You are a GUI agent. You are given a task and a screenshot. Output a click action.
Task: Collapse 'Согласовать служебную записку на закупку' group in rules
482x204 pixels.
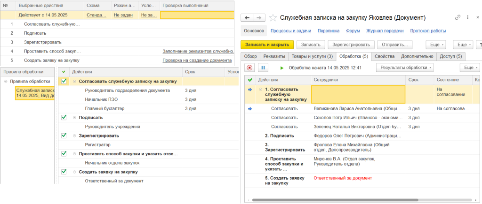pyautogui.click(x=74, y=82)
